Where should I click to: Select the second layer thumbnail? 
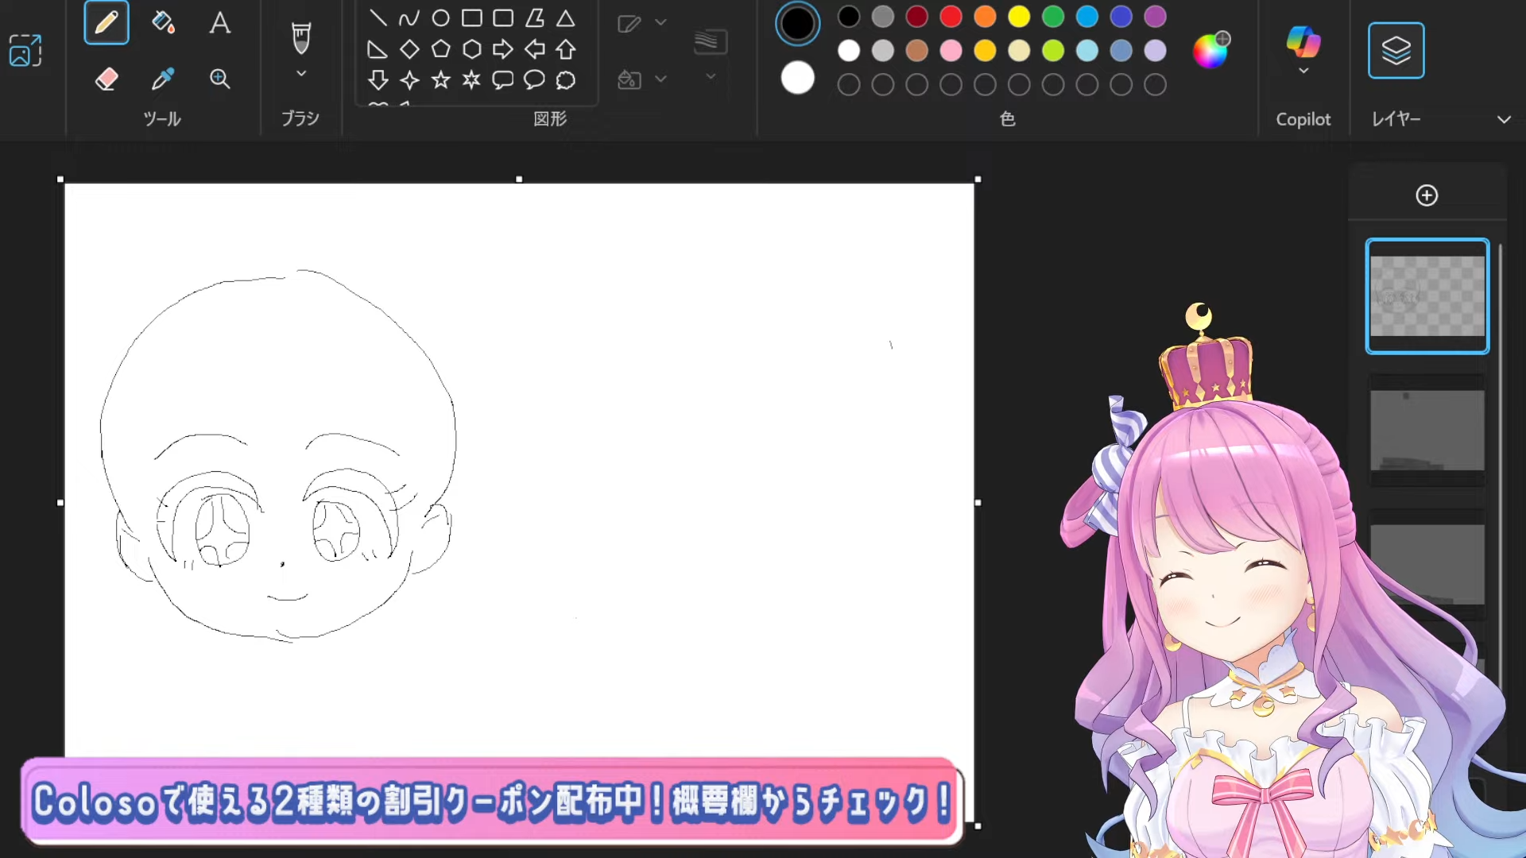click(x=1427, y=431)
